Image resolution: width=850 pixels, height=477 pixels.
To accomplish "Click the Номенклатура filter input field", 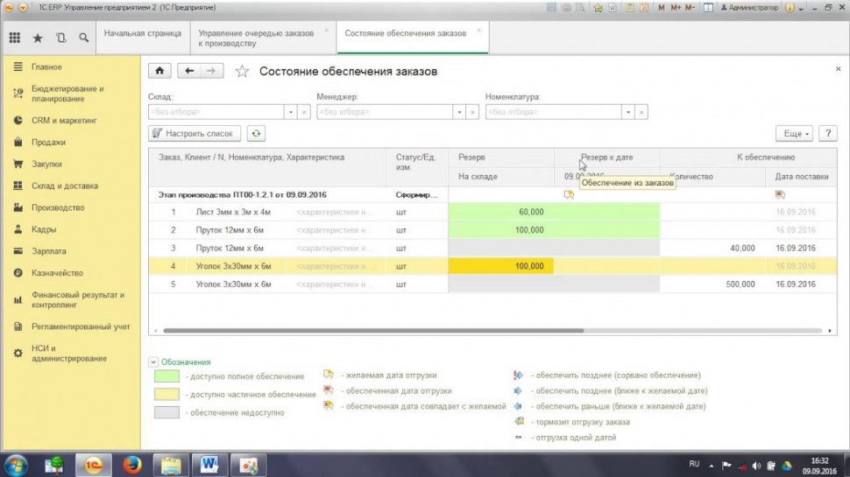I will tap(554, 112).
